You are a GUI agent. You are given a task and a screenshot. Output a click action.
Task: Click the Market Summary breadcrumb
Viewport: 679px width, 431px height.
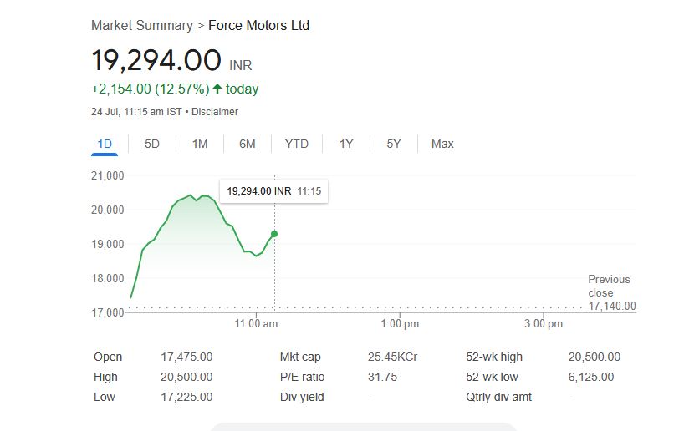coord(141,26)
